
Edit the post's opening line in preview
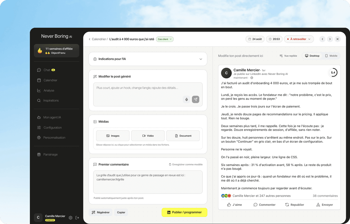(277, 85)
